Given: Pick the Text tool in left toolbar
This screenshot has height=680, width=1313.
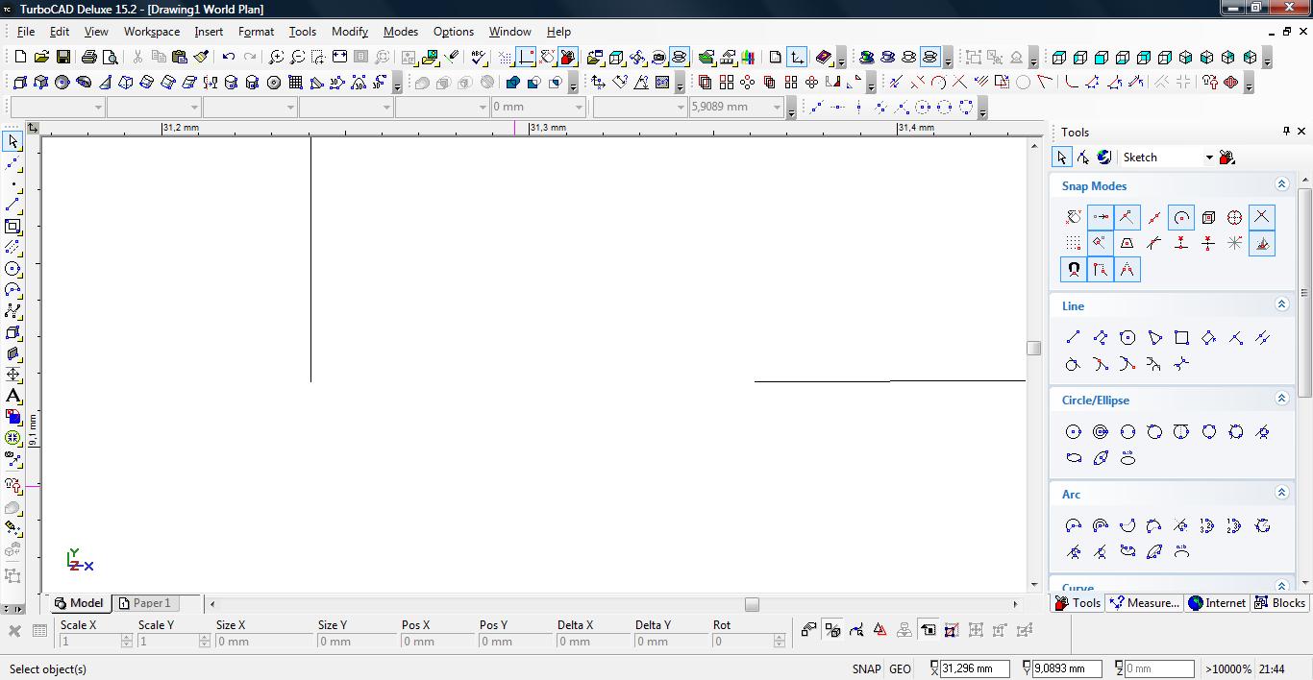Looking at the screenshot, I should coord(12,396).
